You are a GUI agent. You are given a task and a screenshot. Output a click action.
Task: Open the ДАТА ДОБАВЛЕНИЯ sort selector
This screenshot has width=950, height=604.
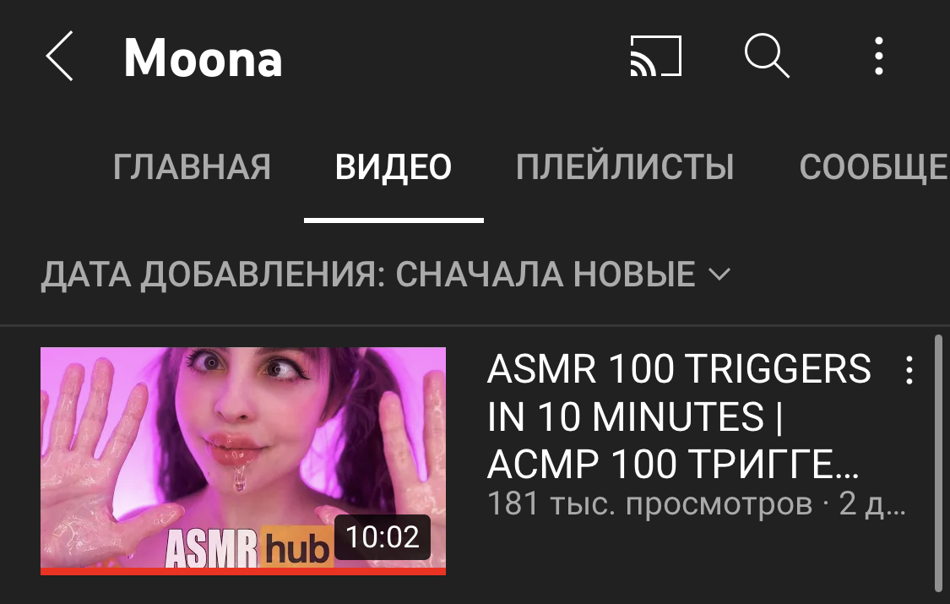point(385,275)
